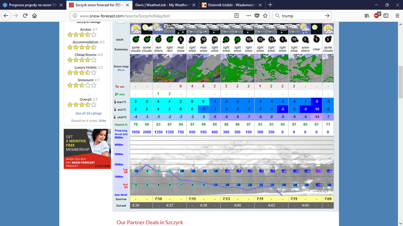Click the Freezing level (m) label
This screenshot has height=226, width=403.
click(121, 132)
